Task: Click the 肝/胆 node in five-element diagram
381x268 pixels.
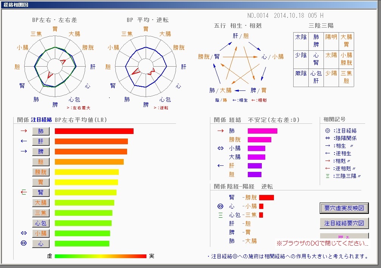Action: [241, 36]
